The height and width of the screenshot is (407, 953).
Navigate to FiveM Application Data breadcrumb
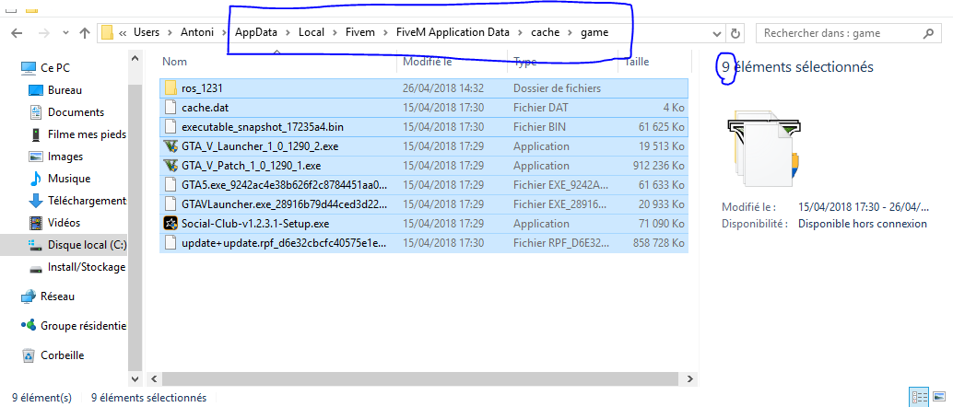tap(453, 33)
